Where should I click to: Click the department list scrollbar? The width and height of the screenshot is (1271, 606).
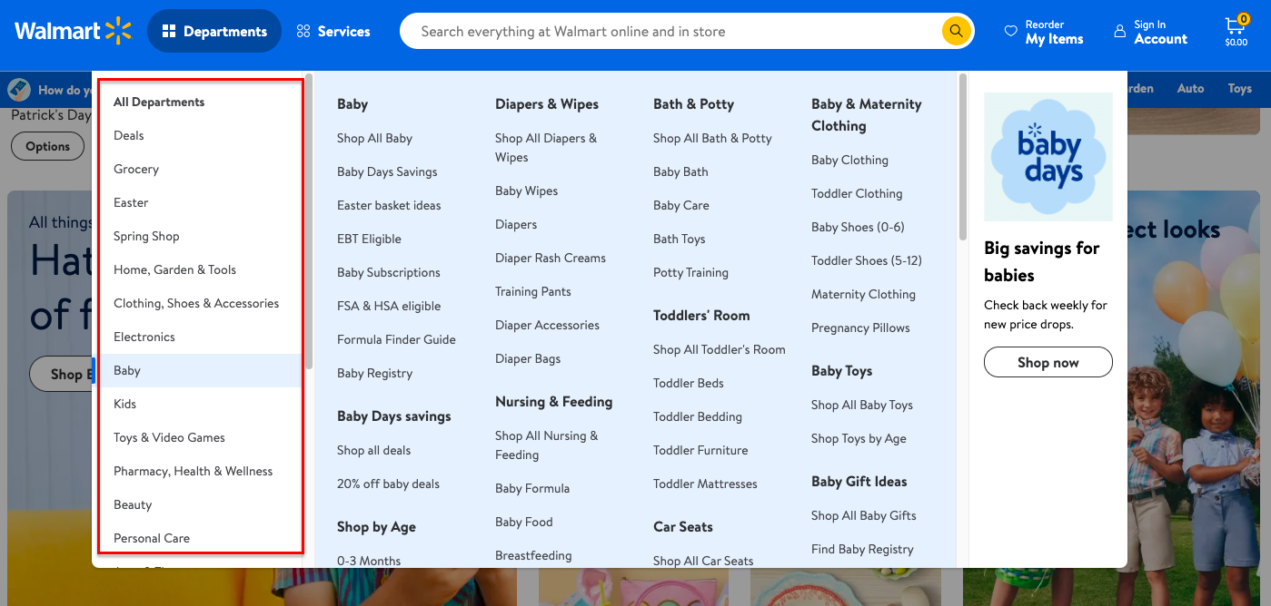309,221
